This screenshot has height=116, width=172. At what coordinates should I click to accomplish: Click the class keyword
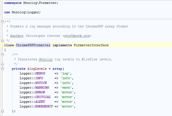tap(9, 45)
